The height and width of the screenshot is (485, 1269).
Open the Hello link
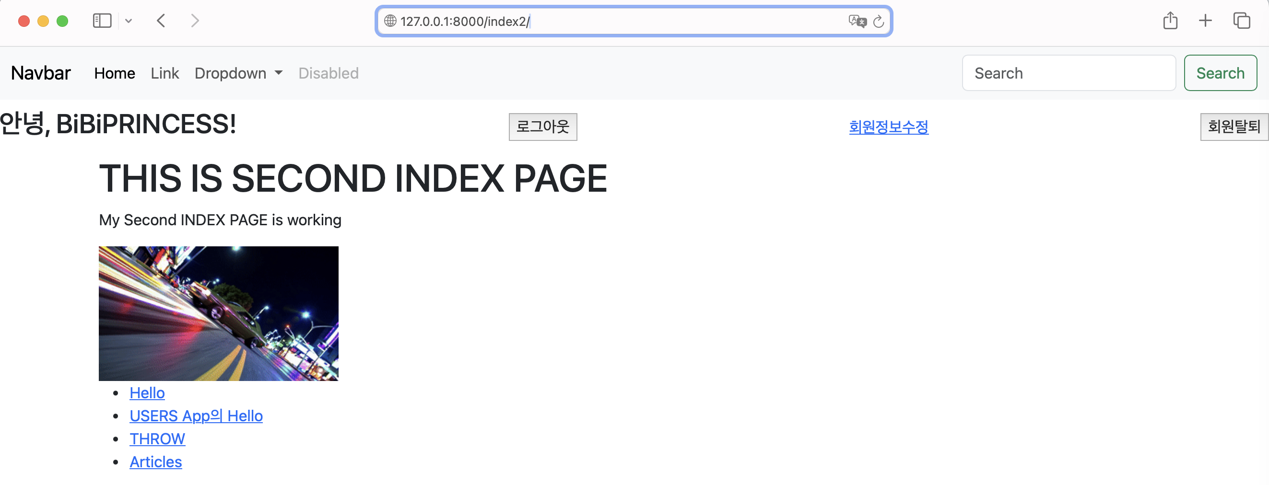(147, 393)
